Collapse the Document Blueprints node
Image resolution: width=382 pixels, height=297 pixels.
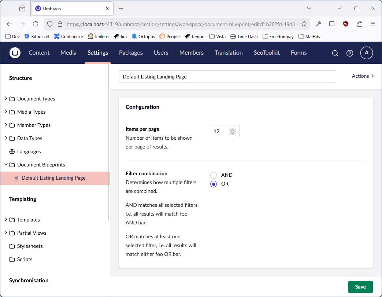(6, 165)
